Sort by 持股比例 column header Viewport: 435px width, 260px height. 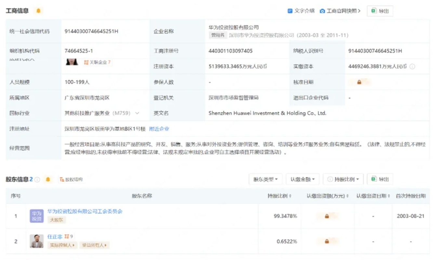(x=279, y=196)
